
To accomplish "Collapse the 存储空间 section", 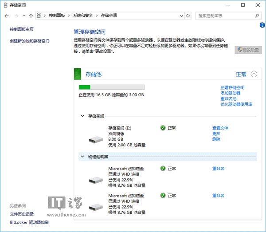I will click(x=82, y=116).
